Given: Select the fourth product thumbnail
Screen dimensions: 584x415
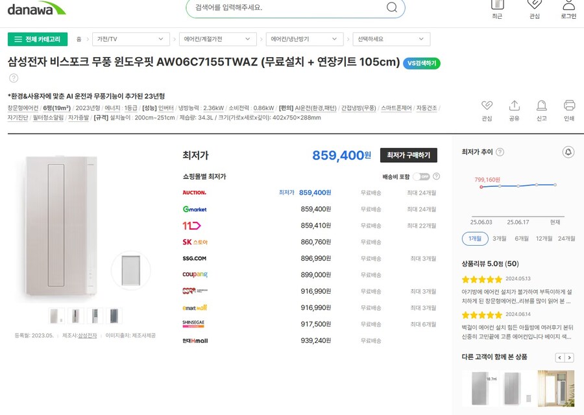Looking at the screenshot, I should [114, 316].
